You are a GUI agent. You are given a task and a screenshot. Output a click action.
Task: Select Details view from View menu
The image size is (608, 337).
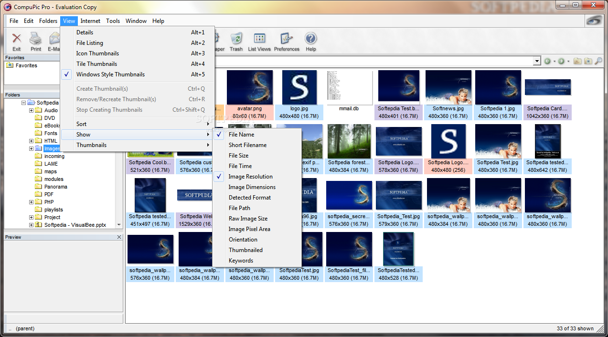138,32
